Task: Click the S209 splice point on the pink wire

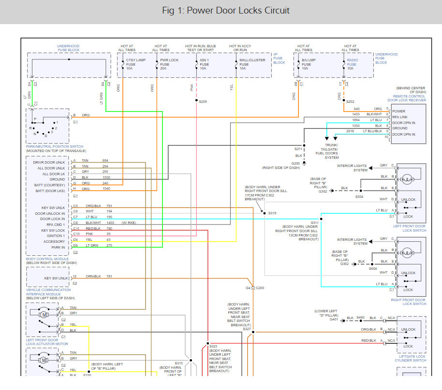Action: tap(197, 101)
